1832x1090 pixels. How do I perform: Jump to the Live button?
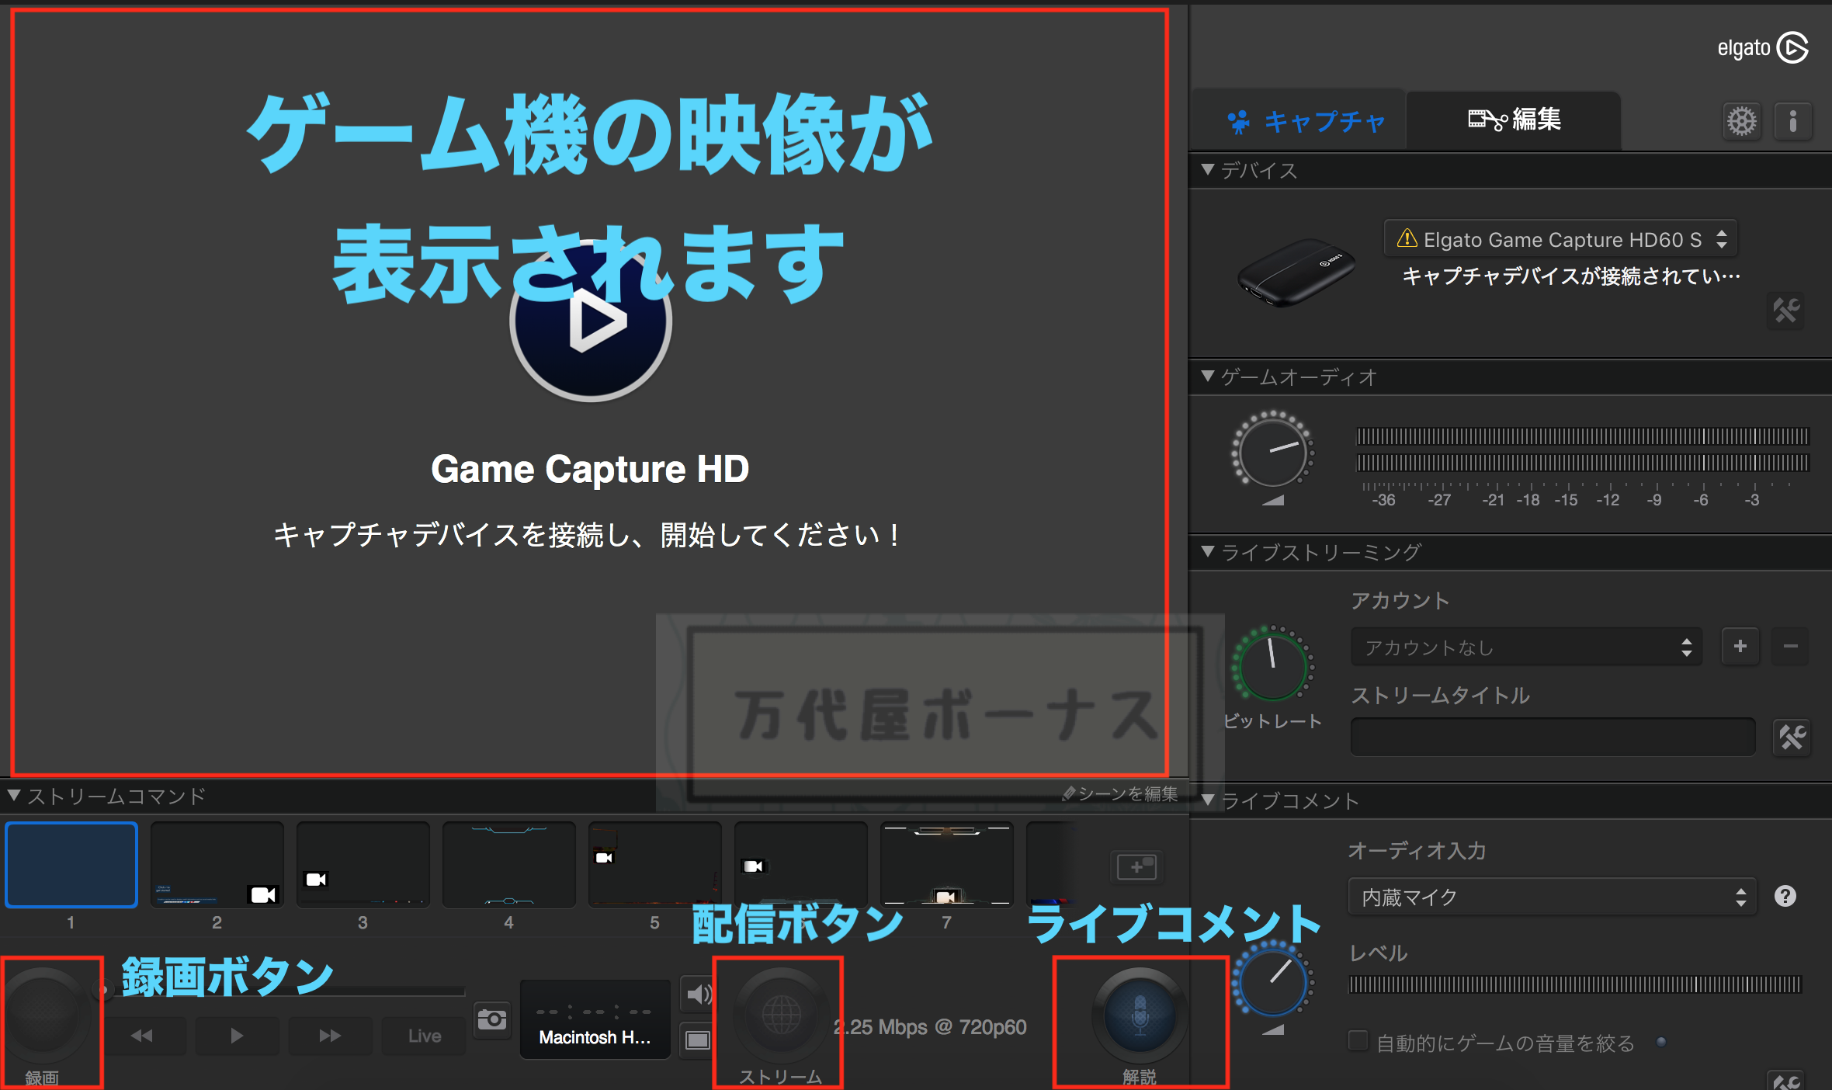tap(424, 1035)
